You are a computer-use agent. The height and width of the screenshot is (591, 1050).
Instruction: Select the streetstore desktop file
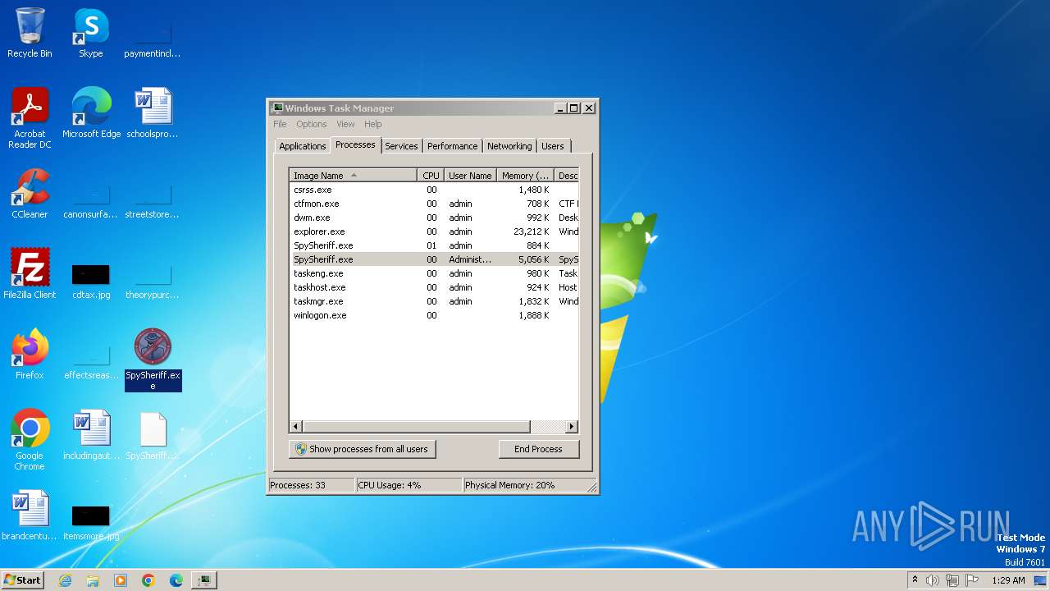pos(153,199)
